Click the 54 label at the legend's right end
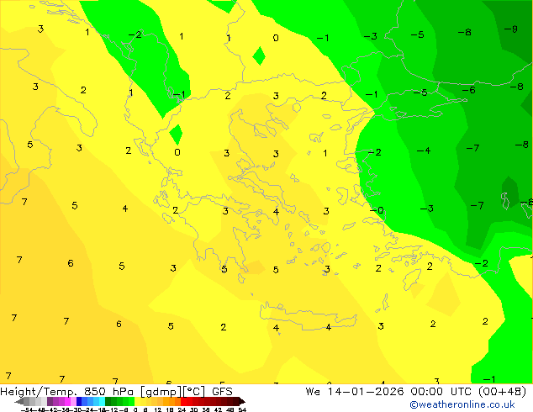 pos(242,409)
